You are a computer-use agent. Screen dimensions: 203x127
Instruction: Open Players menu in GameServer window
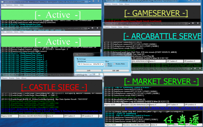tap(108, 4)
